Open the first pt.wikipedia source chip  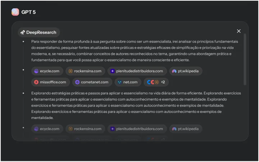tap(186, 71)
